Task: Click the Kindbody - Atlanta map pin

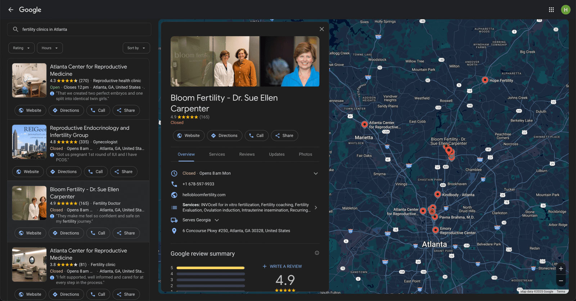Action: pyautogui.click(x=437, y=194)
